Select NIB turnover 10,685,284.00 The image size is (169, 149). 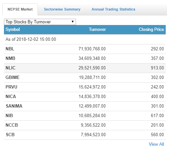click(92, 115)
